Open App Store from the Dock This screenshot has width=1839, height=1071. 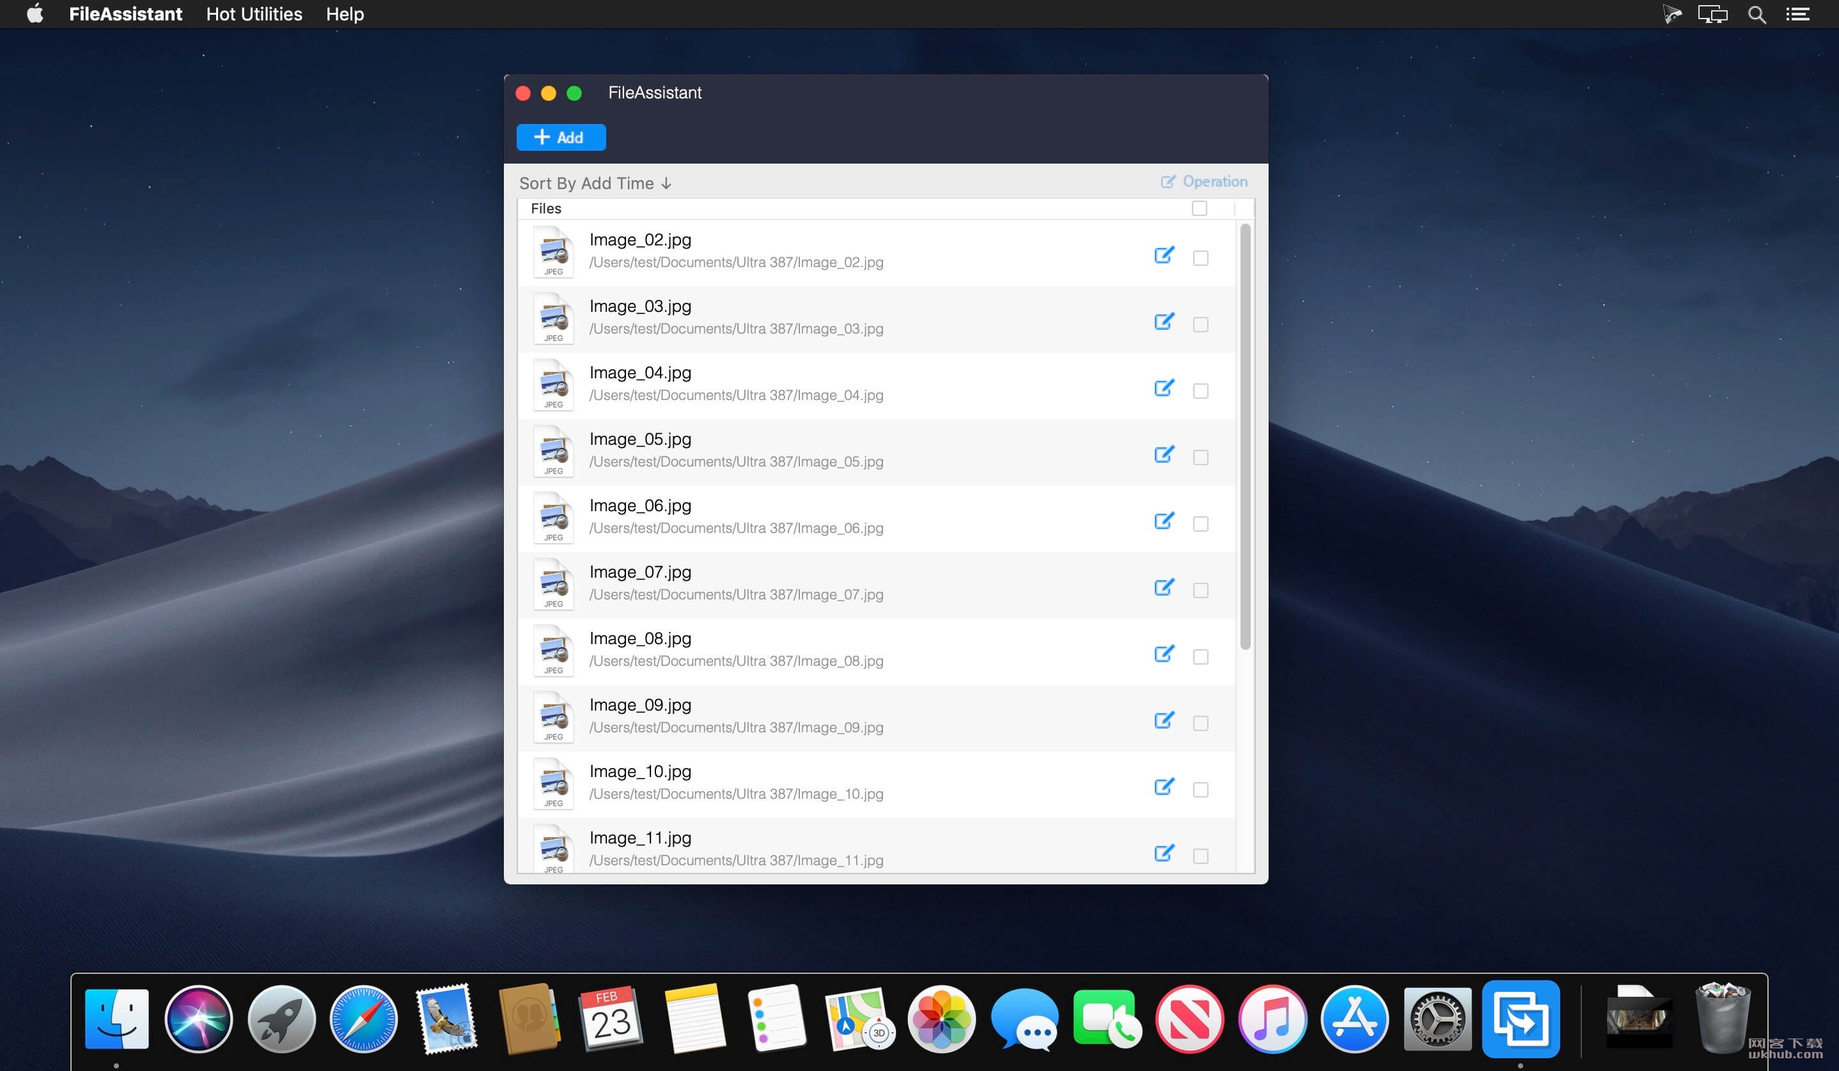1354,1019
